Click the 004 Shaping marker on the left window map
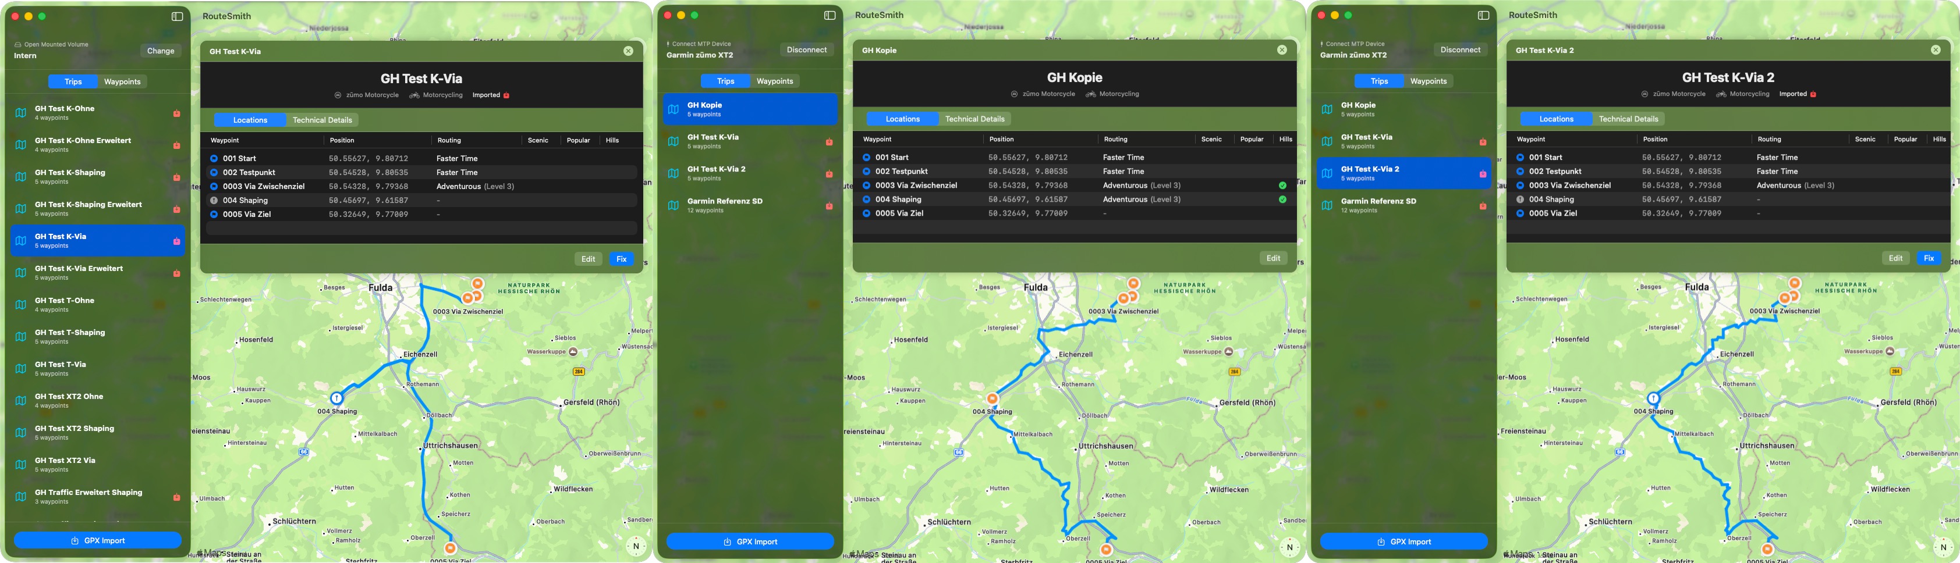This screenshot has height=563, width=1960. click(x=336, y=398)
